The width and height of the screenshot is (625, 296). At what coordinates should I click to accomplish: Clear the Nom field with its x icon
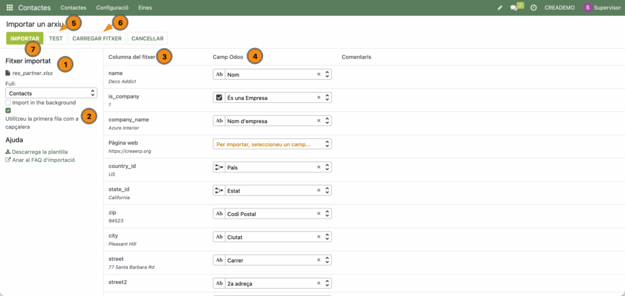319,74
